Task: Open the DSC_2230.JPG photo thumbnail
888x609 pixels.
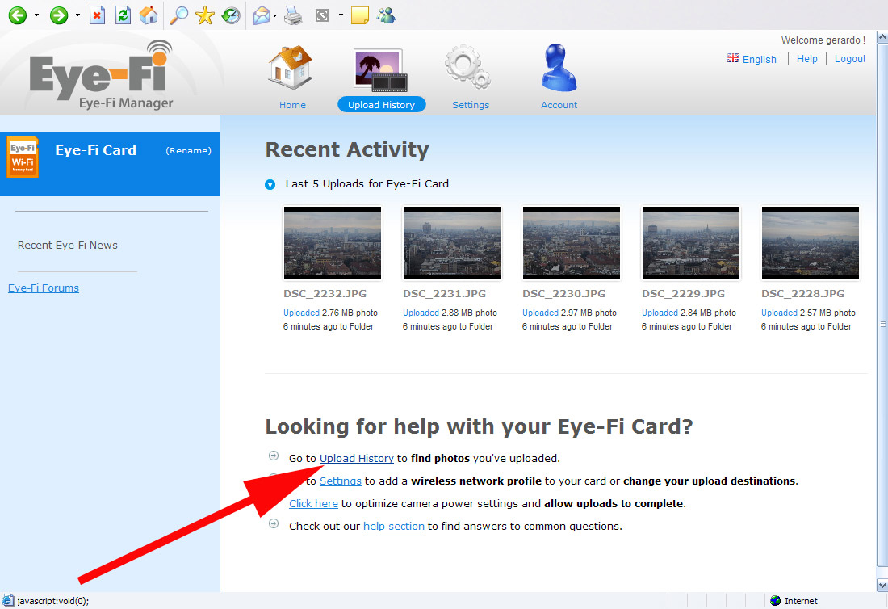Action: 572,243
